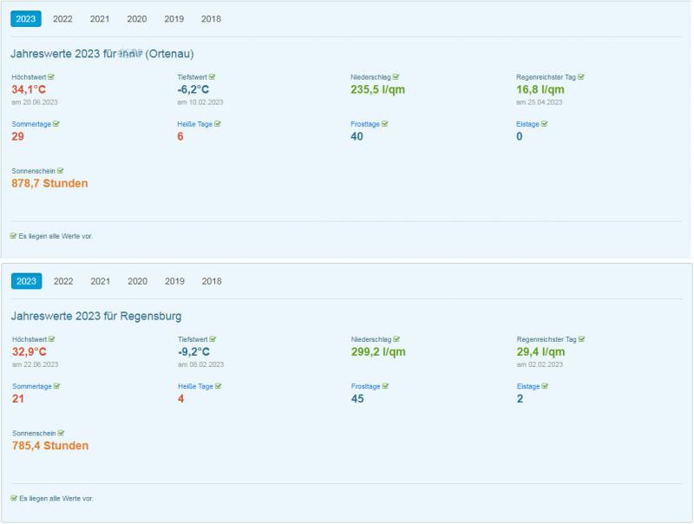
Task: Click check icon next to Sonnenschein in Ortenau panel
Action: 61,171
